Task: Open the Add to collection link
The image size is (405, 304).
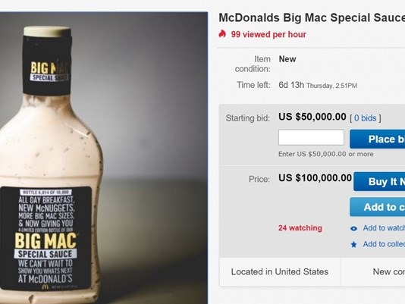Action: click(x=384, y=244)
